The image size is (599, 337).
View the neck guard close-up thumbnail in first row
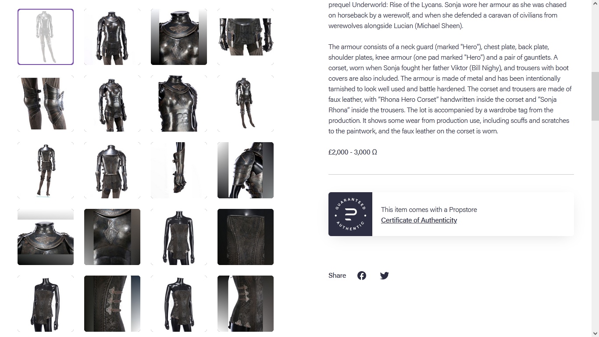coord(179,37)
